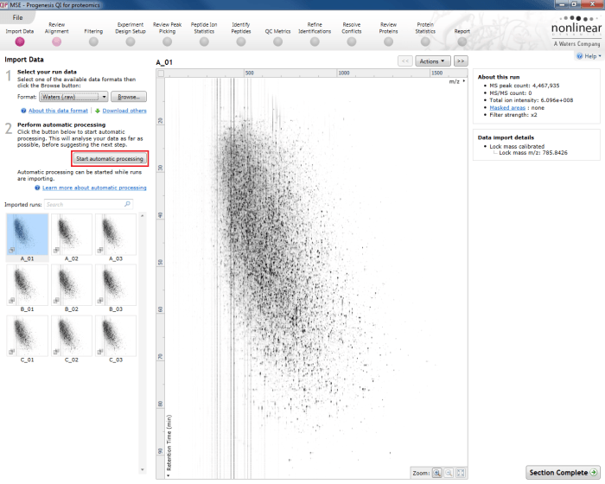This screenshot has height=484, width=605.
Task: Open the Resolve Conflicts step circle
Action: tap(352, 41)
